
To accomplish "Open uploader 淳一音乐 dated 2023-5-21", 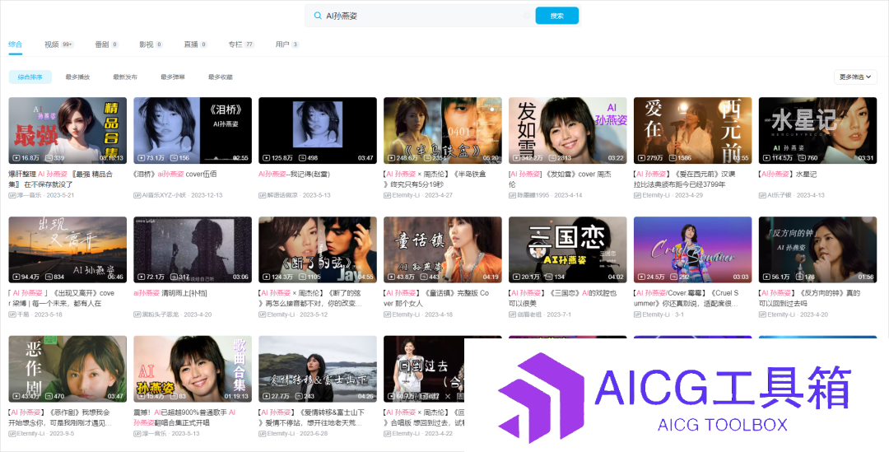I will click(31, 195).
